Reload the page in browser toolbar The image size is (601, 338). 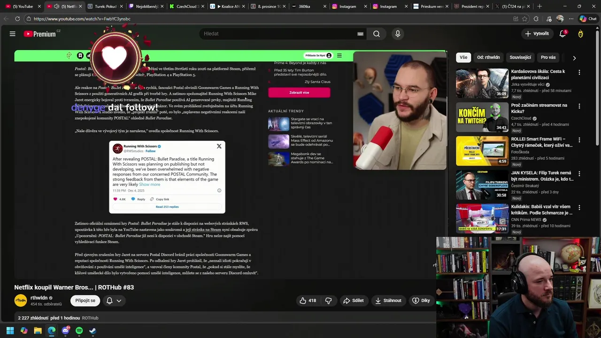[x=17, y=19]
